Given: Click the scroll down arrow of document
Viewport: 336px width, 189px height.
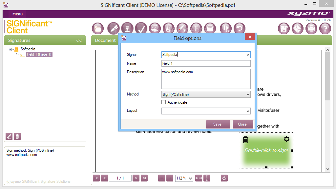Looking at the screenshot, I should click(x=327, y=169).
